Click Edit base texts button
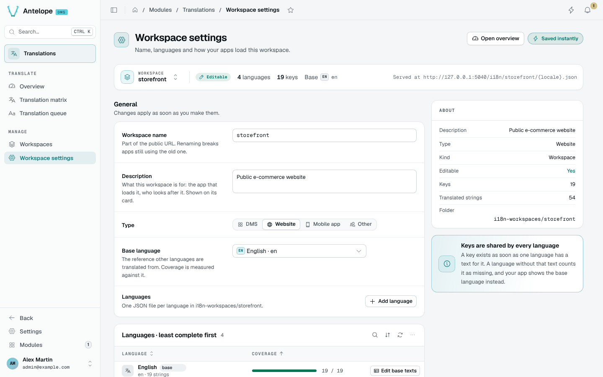 (x=395, y=371)
